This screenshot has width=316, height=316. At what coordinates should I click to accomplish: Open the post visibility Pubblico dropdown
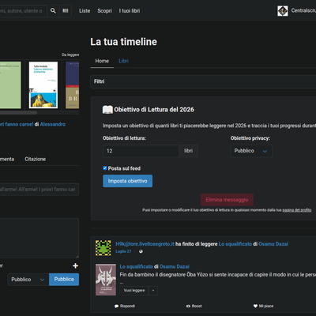pos(28,280)
